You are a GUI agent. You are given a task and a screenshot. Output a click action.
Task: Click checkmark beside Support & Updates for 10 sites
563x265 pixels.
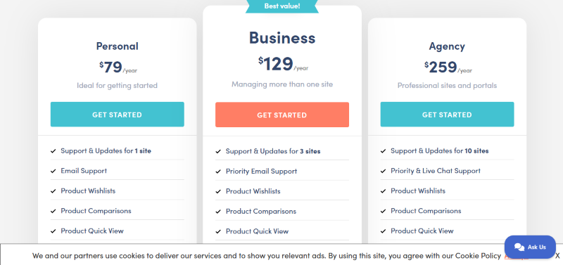tap(383, 151)
